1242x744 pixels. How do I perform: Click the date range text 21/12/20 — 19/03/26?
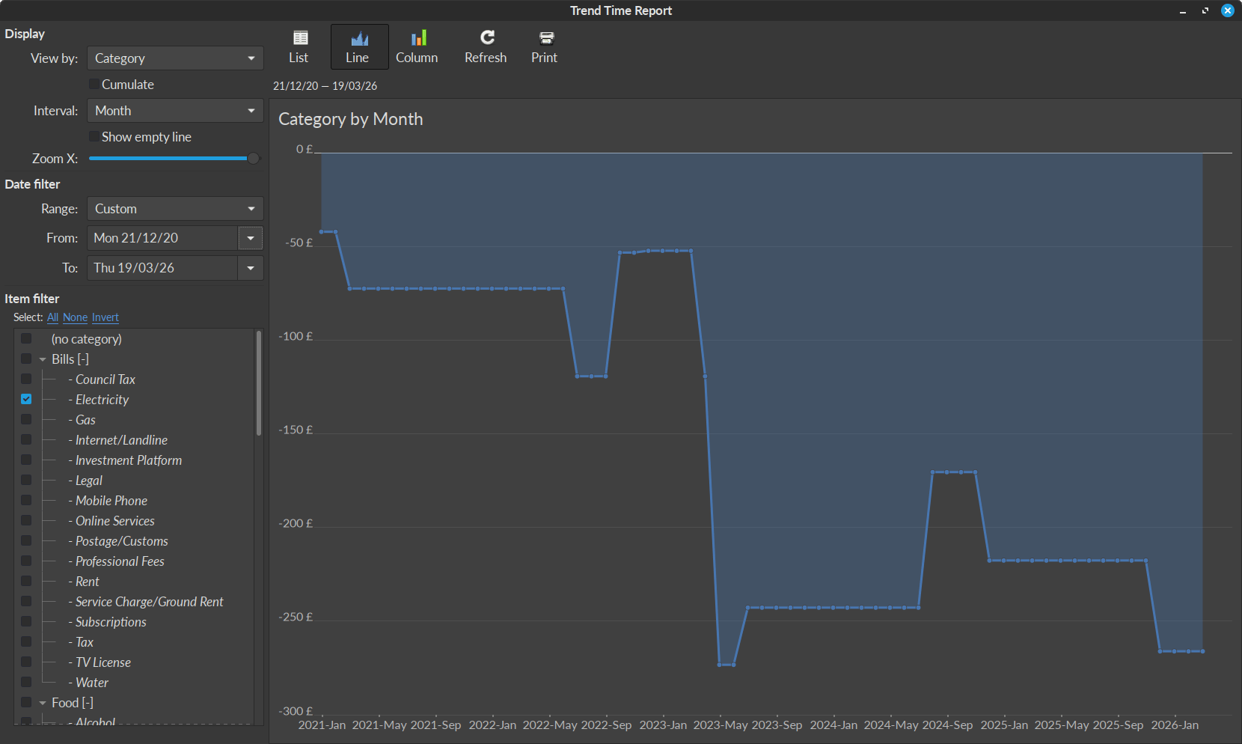pos(325,86)
